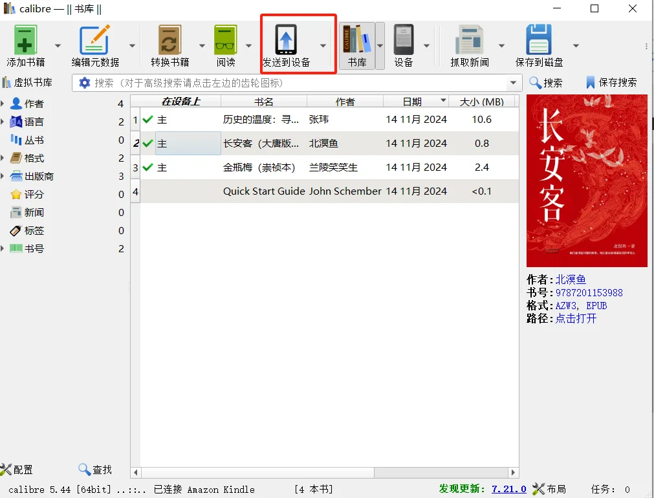This screenshot has width=654, height=498.
Task: Open the 阅读 viewer icon
Action: (x=225, y=40)
